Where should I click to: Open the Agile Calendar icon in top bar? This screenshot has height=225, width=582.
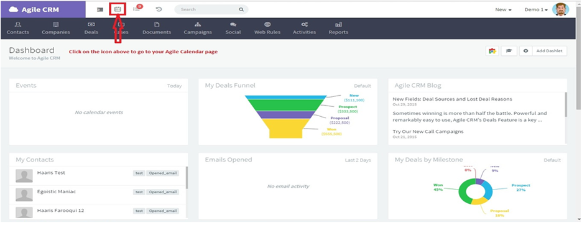pos(118,9)
